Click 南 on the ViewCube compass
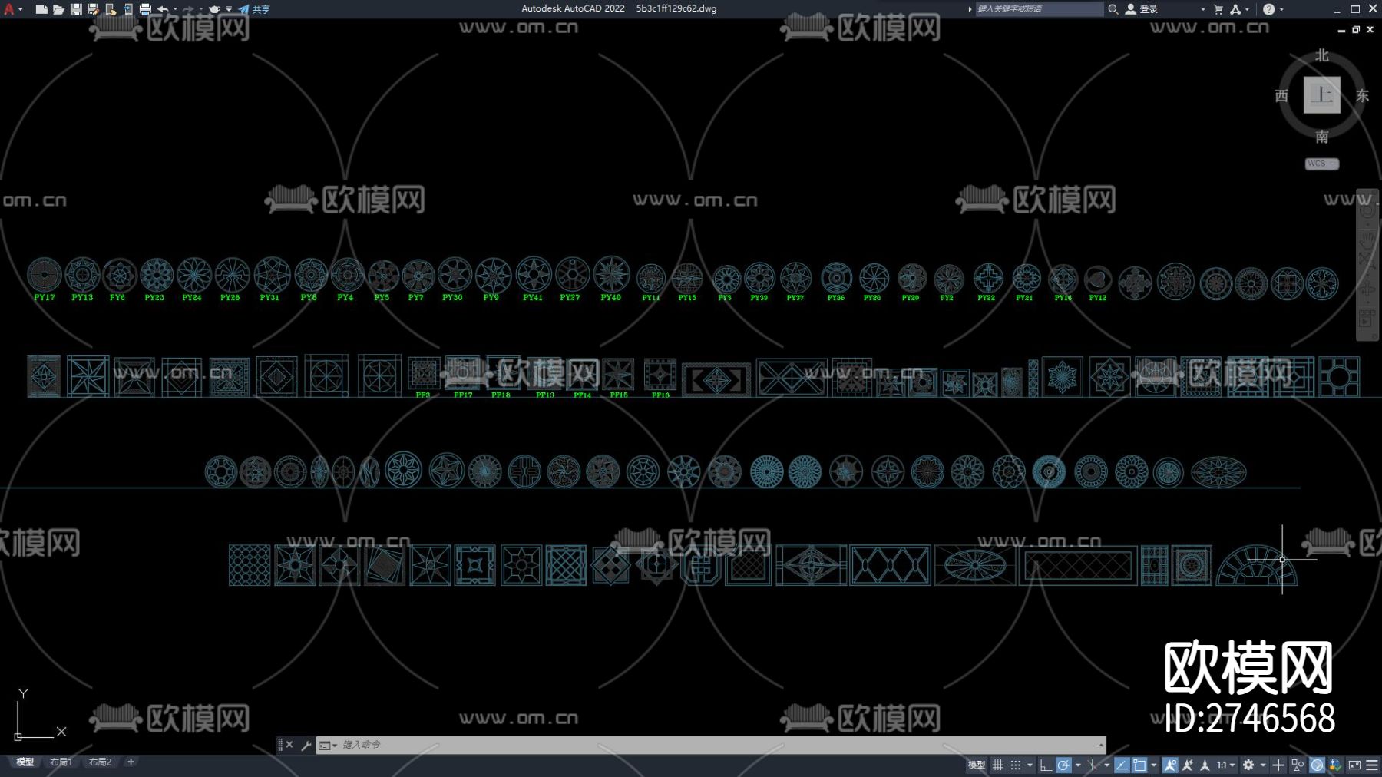1382x777 pixels. click(x=1321, y=137)
